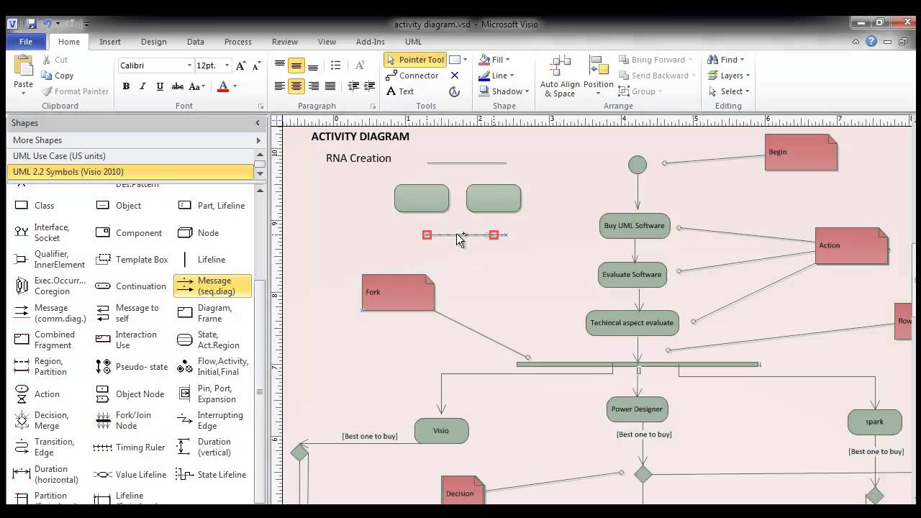Select the Text tool
This screenshot has width=921, height=518.
(400, 91)
